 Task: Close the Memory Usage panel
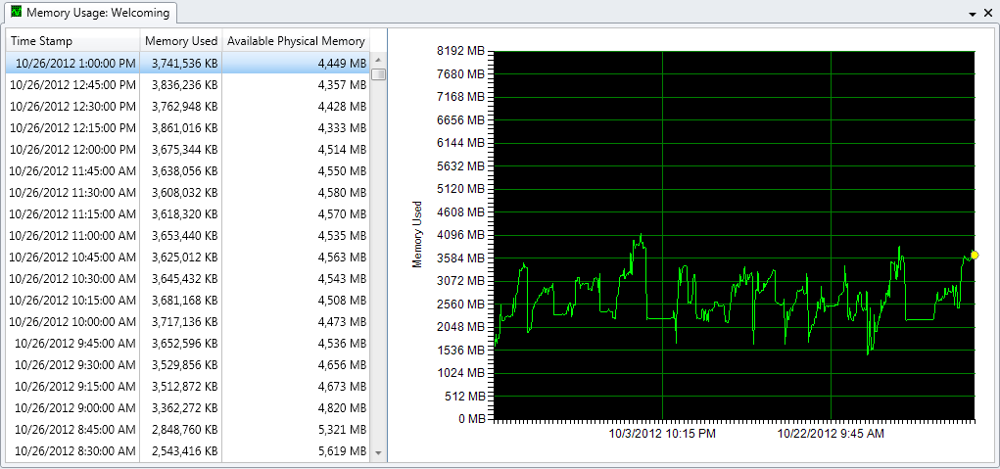point(988,14)
